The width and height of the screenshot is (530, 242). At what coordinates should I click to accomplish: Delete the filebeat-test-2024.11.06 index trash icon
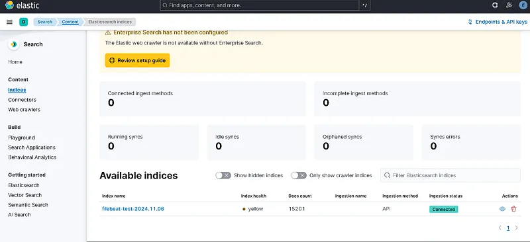pos(514,209)
